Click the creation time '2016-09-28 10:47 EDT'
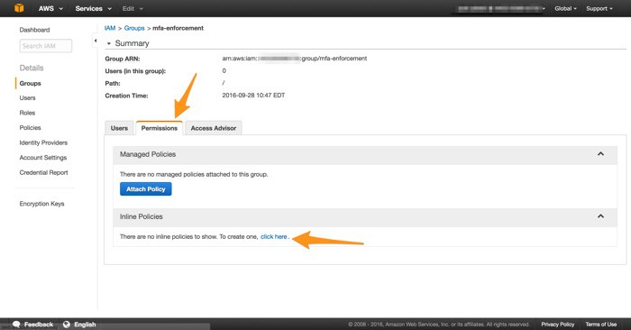631x330 pixels. [253, 96]
